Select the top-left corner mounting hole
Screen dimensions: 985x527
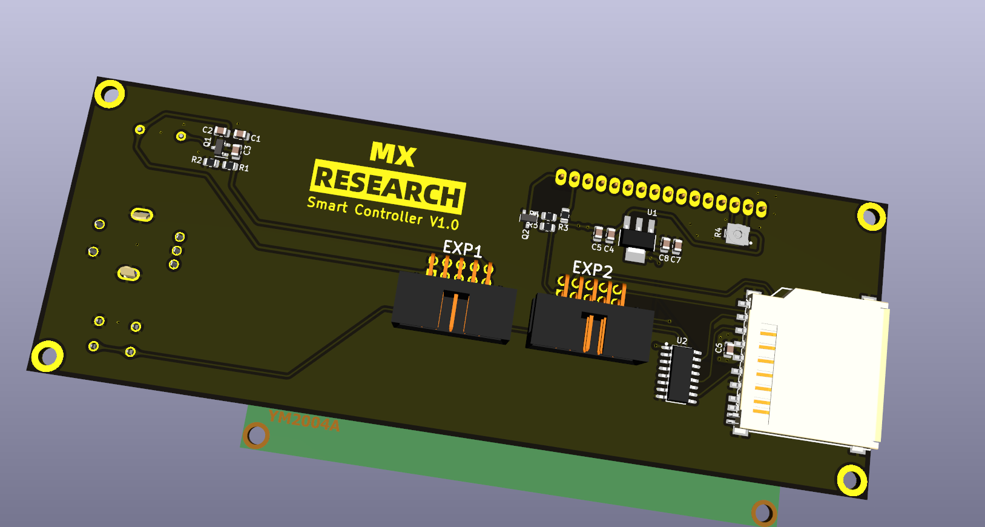click(110, 94)
